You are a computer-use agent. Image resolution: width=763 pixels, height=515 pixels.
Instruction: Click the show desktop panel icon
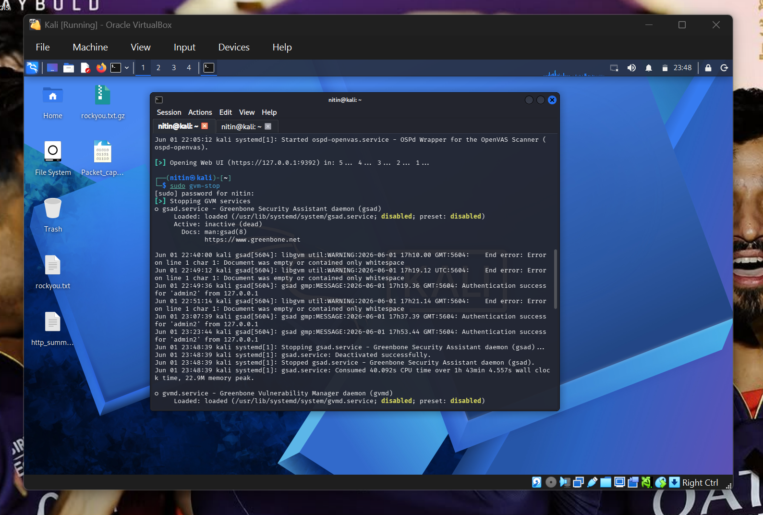[52, 68]
